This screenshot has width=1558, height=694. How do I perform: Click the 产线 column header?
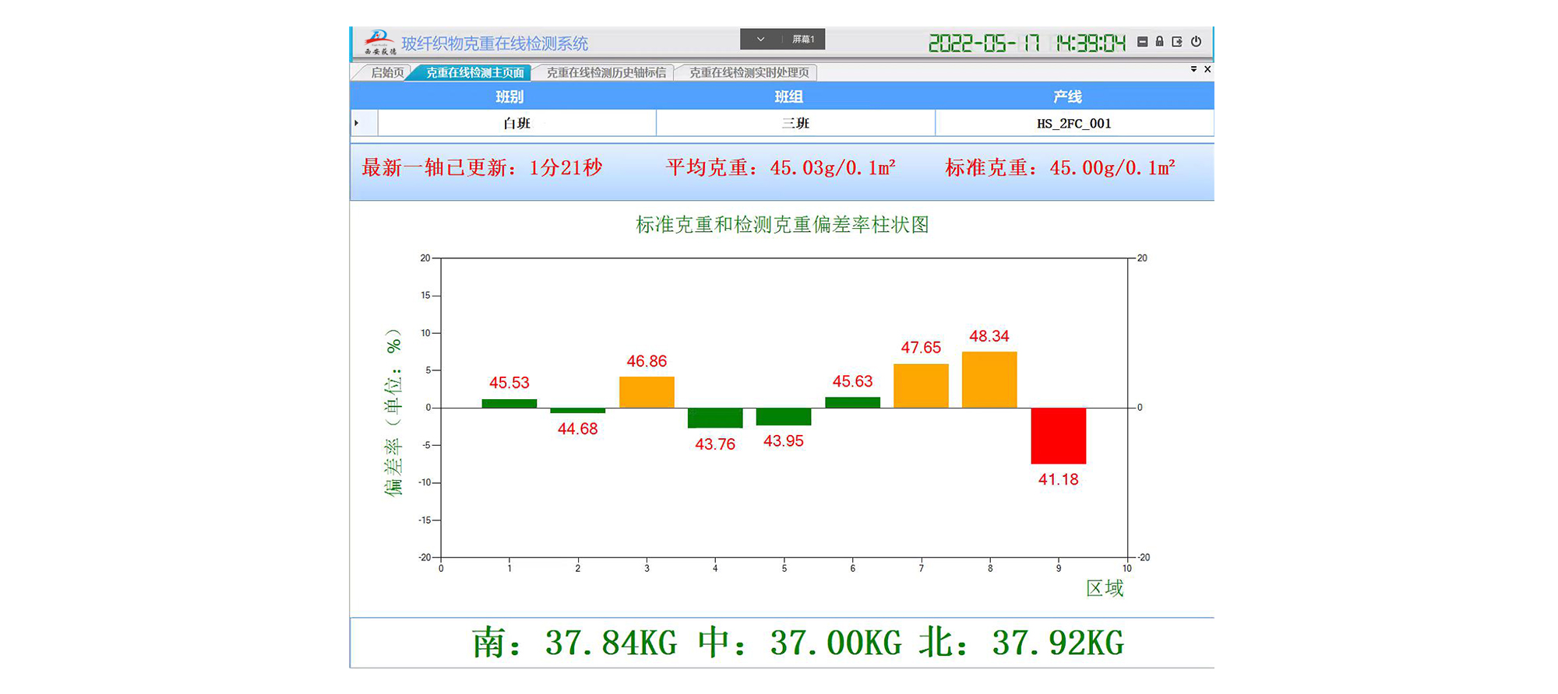coord(1067,96)
